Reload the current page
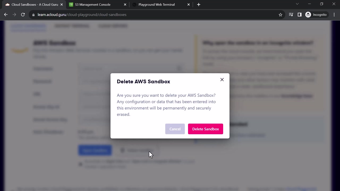 click(x=23, y=15)
